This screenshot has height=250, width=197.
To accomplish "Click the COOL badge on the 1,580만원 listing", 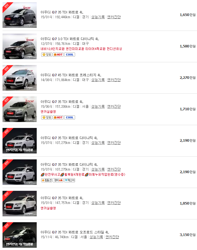I will point(69,54).
